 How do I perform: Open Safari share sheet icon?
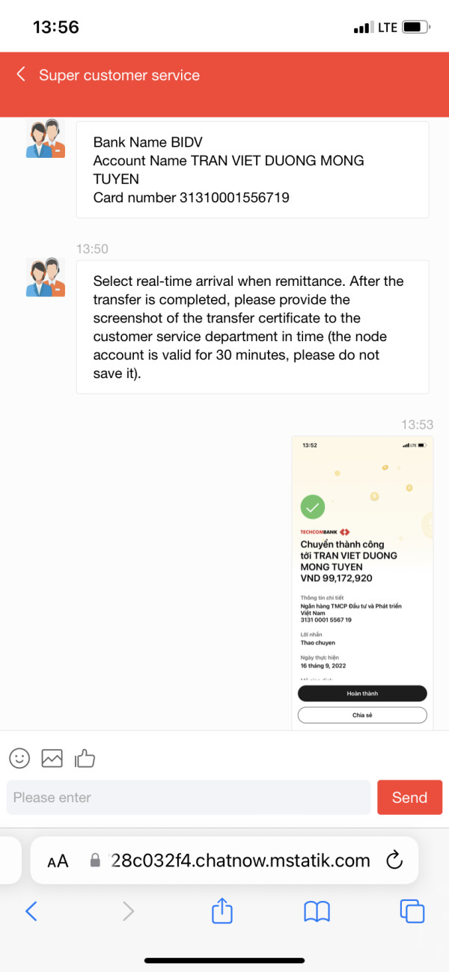pyautogui.click(x=222, y=911)
